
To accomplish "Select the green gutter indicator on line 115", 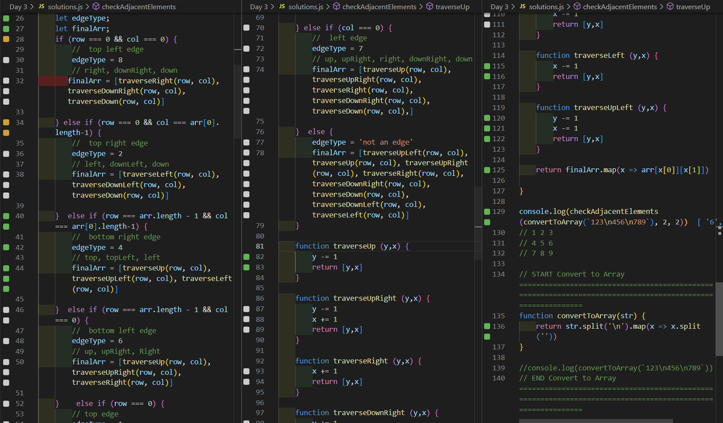I will pyautogui.click(x=487, y=66).
